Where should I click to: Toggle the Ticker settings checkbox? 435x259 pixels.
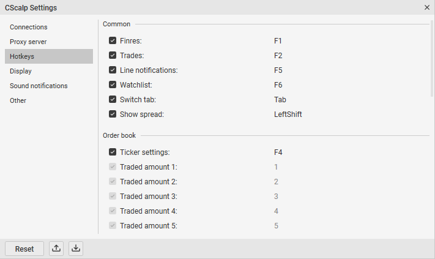pos(113,152)
